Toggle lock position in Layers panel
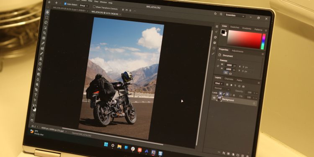 [227, 94]
